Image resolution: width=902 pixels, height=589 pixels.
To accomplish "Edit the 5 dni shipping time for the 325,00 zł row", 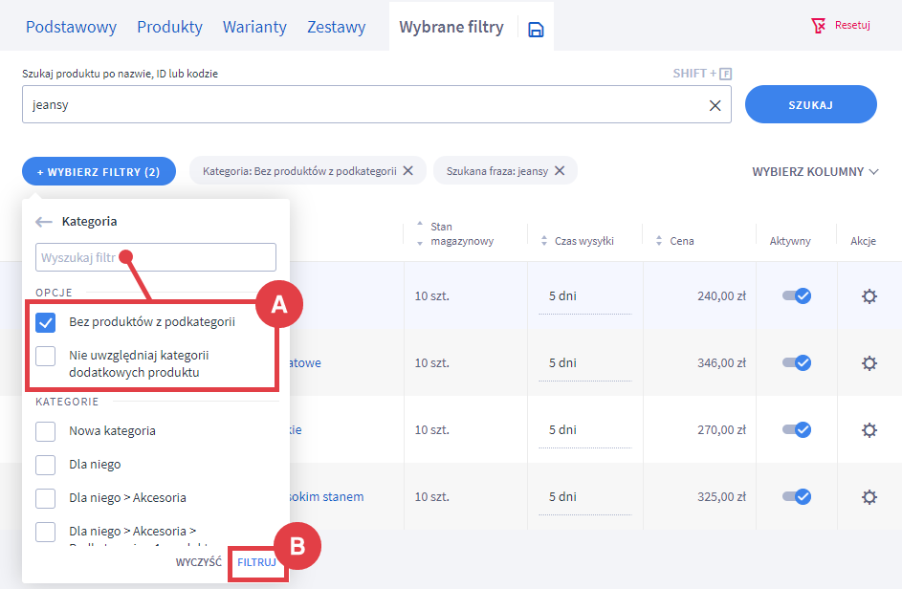I will (x=585, y=497).
